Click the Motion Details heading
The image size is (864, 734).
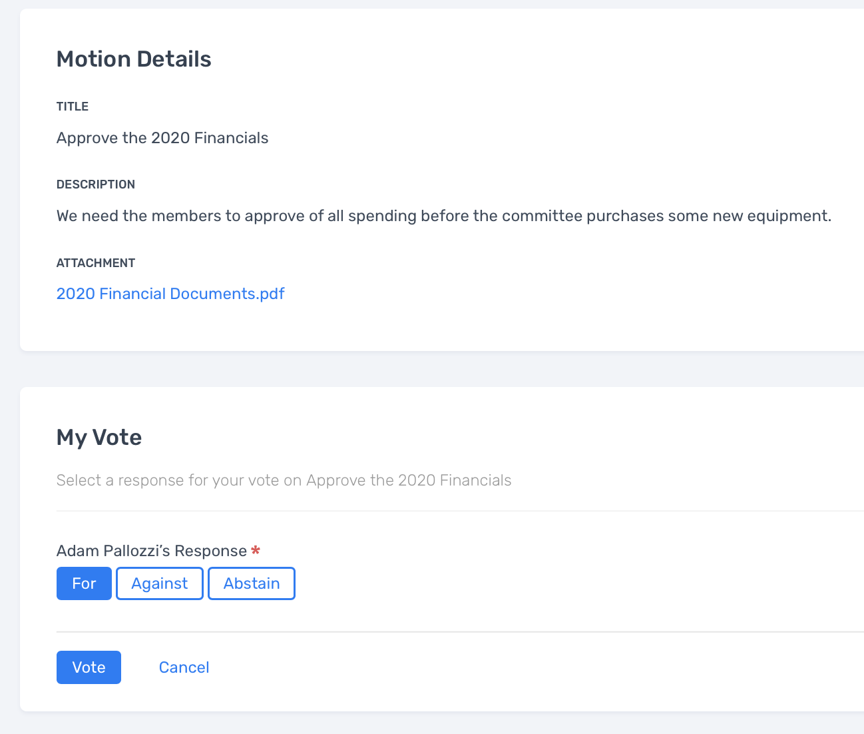(x=134, y=59)
